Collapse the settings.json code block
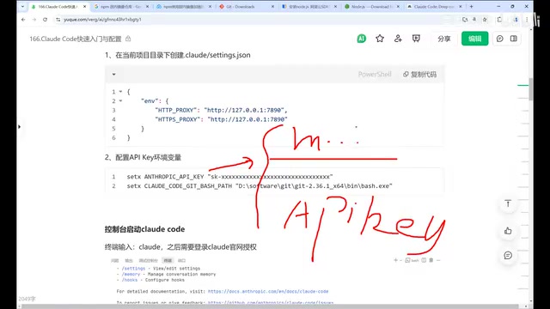This screenshot has width=550, height=309. pos(113,75)
